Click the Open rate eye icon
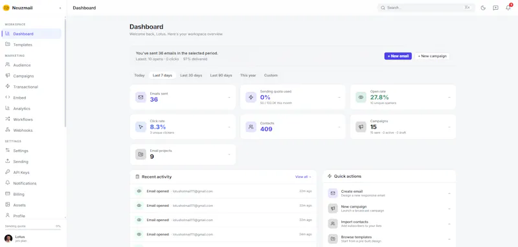Screen dimensions: 518x247 pos(361,97)
